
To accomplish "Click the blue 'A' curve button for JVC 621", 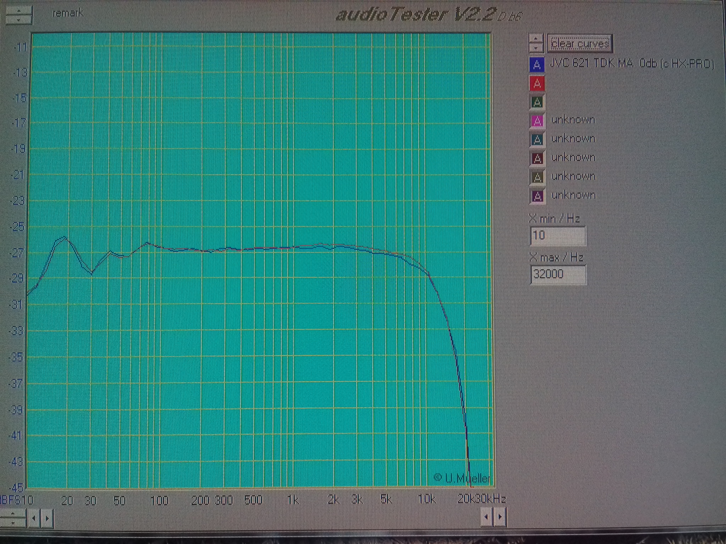I will click(536, 65).
